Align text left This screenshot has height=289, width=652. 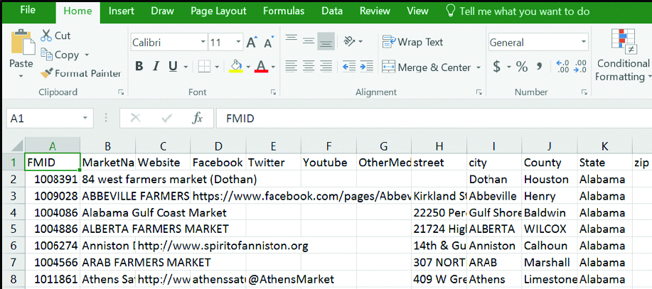[x=291, y=65]
